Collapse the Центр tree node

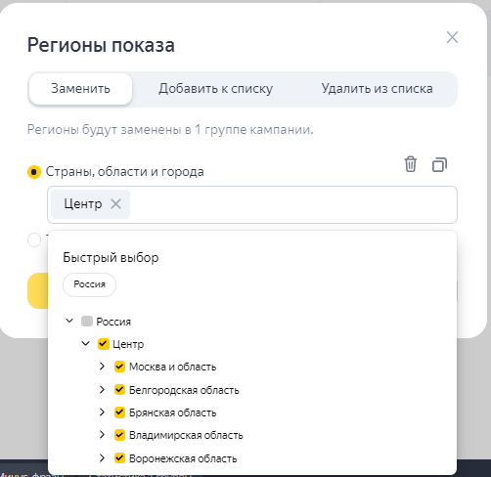coord(85,343)
